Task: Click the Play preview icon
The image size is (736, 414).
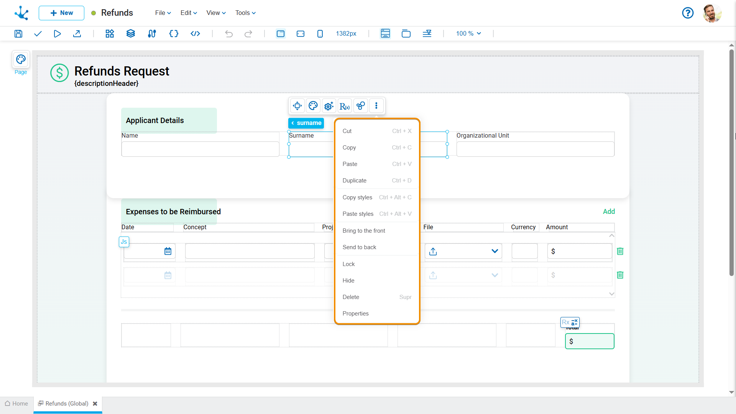Action: coord(57,34)
